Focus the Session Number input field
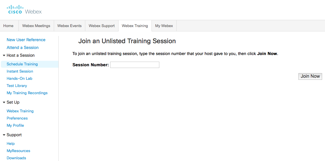 (134, 65)
